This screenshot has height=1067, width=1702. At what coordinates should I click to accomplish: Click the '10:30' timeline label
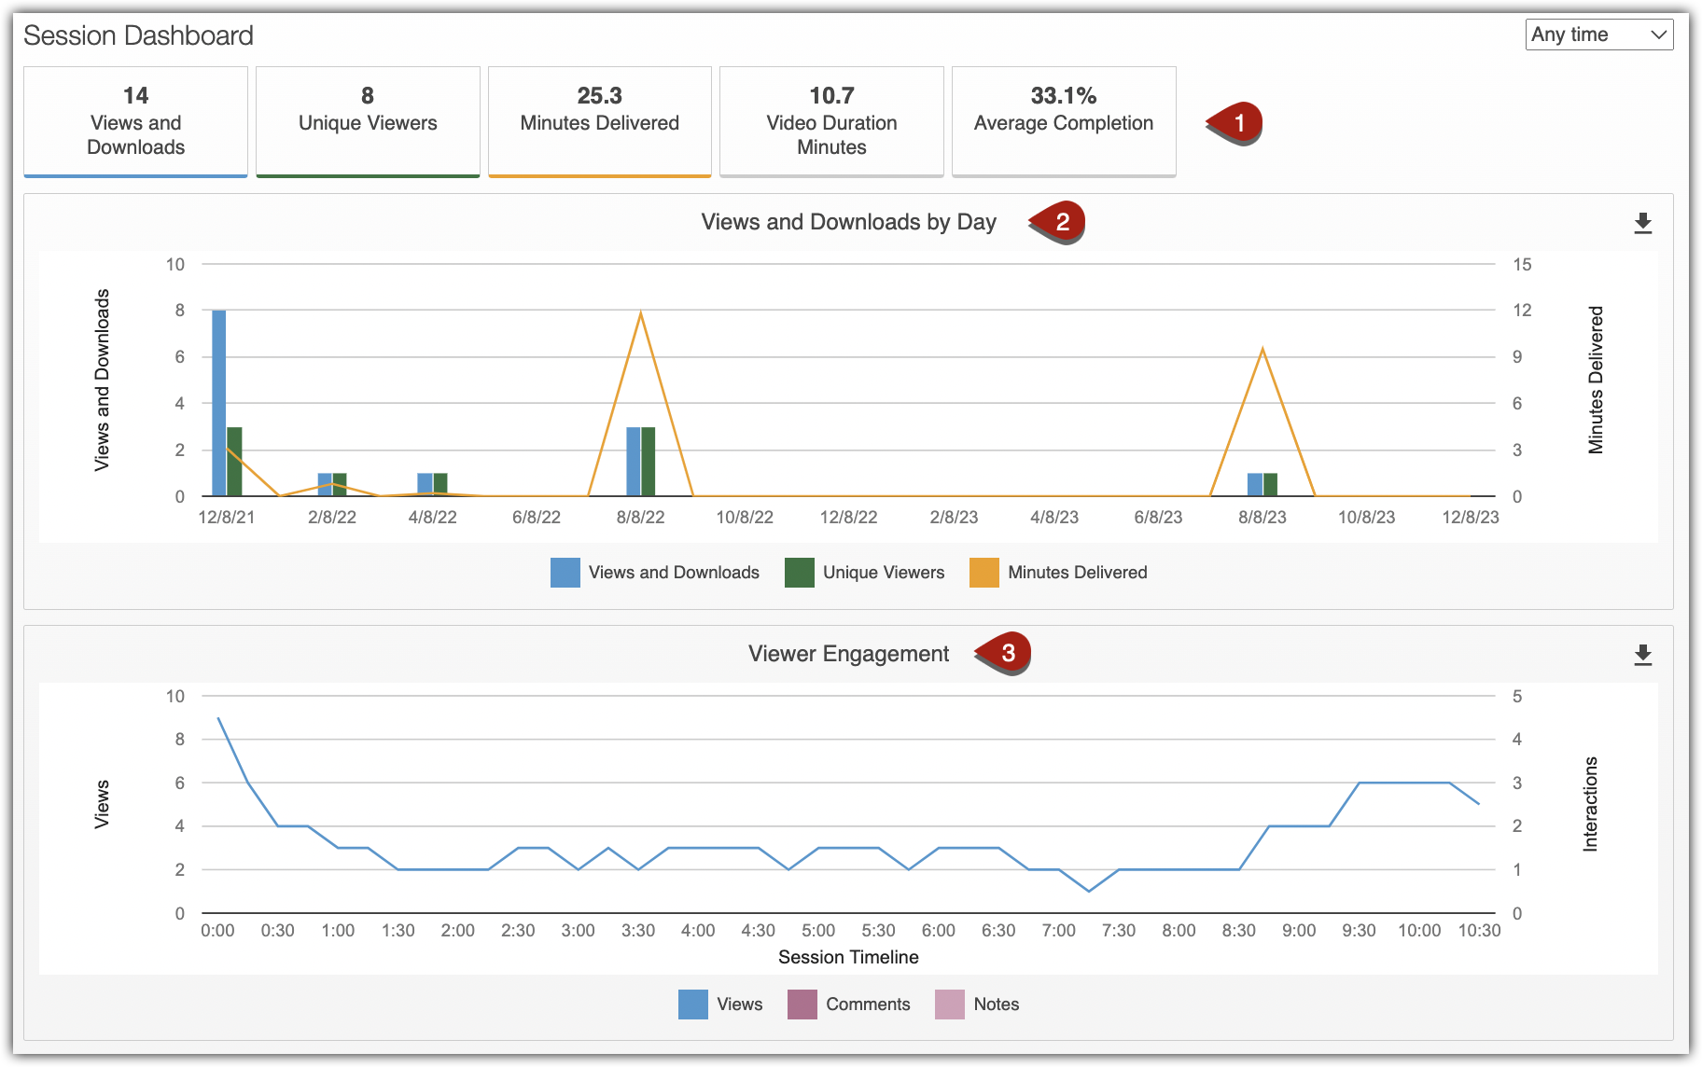coord(1480,930)
